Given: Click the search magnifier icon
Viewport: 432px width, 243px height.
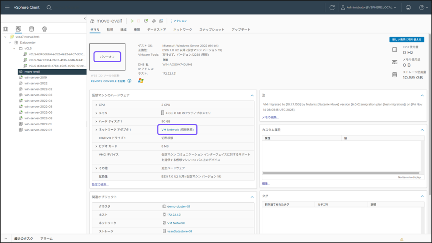Looking at the screenshot, I should pos(49,7).
